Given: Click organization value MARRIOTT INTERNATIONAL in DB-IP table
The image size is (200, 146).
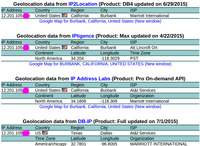Looking at the screenshot, I should pyautogui.click(x=159, y=144).
